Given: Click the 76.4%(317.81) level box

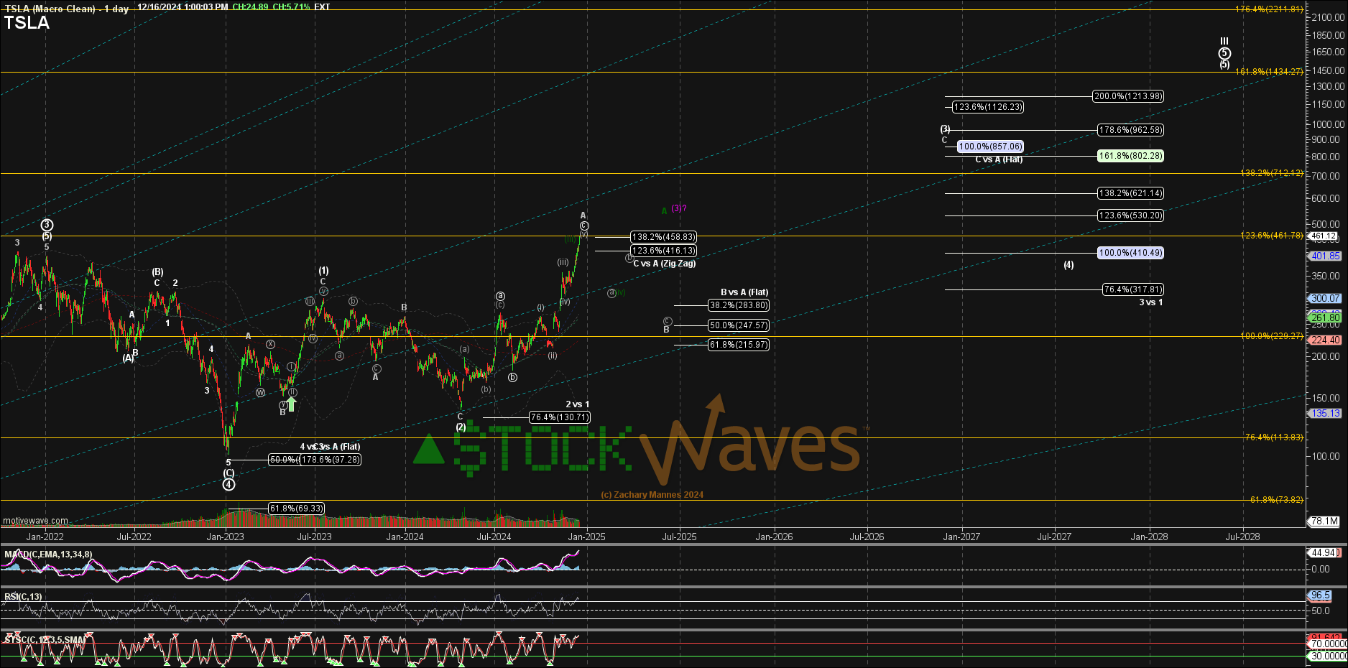Looking at the screenshot, I should coord(1133,289).
